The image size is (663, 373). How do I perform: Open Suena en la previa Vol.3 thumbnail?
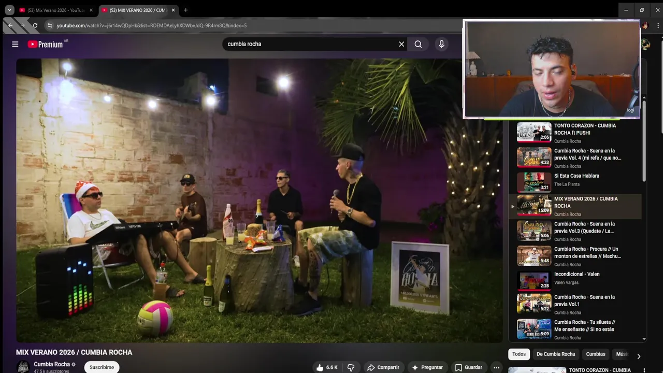[x=534, y=231]
